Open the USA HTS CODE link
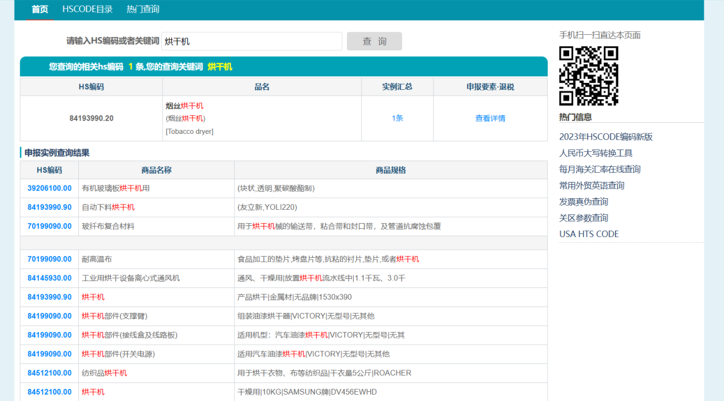 tap(589, 234)
